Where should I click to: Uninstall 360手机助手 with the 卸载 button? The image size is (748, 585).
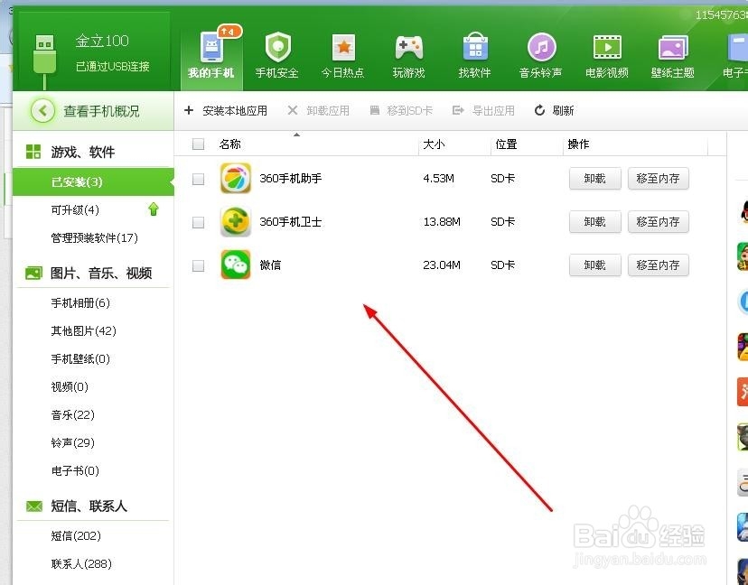[594, 179]
